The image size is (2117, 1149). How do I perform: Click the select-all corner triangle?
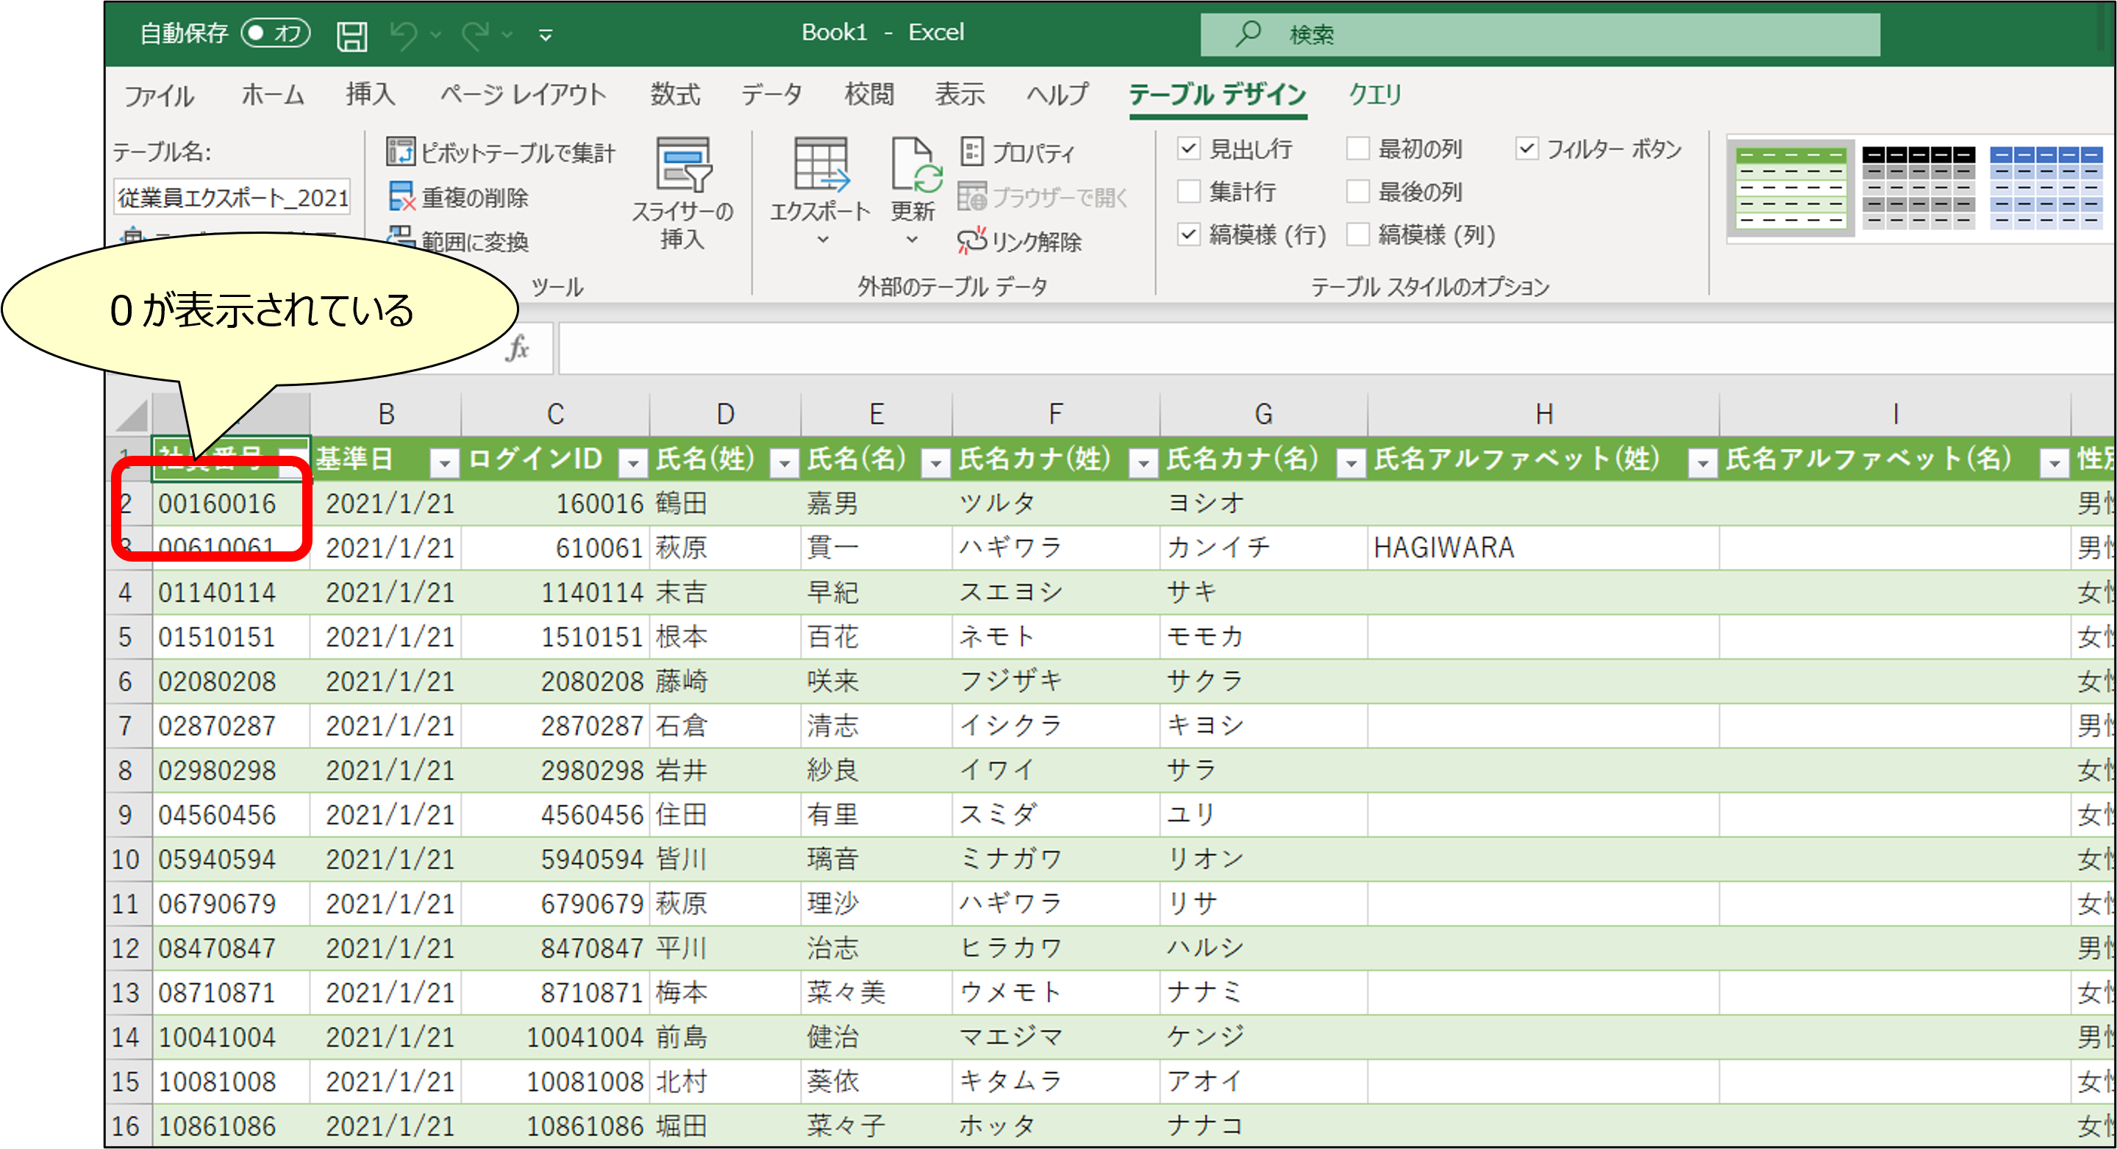coord(130,415)
